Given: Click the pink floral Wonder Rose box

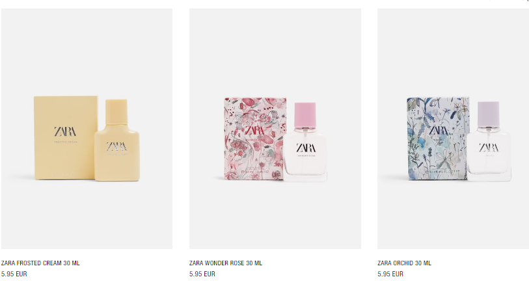Looking at the screenshot, I should 254,139.
